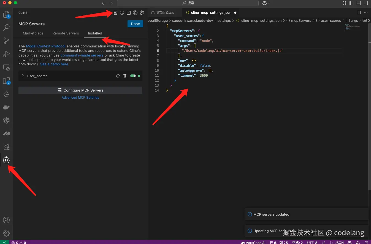Toggle Panel layout icon in title bar

[359, 3]
